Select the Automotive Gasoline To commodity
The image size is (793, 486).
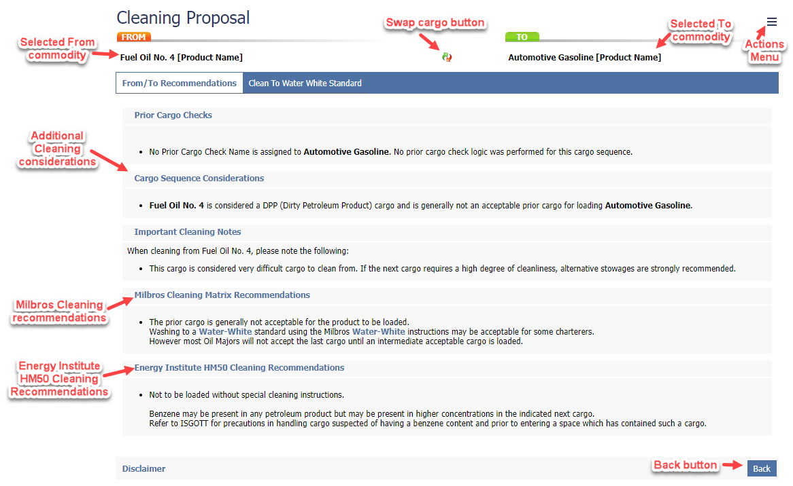point(584,58)
